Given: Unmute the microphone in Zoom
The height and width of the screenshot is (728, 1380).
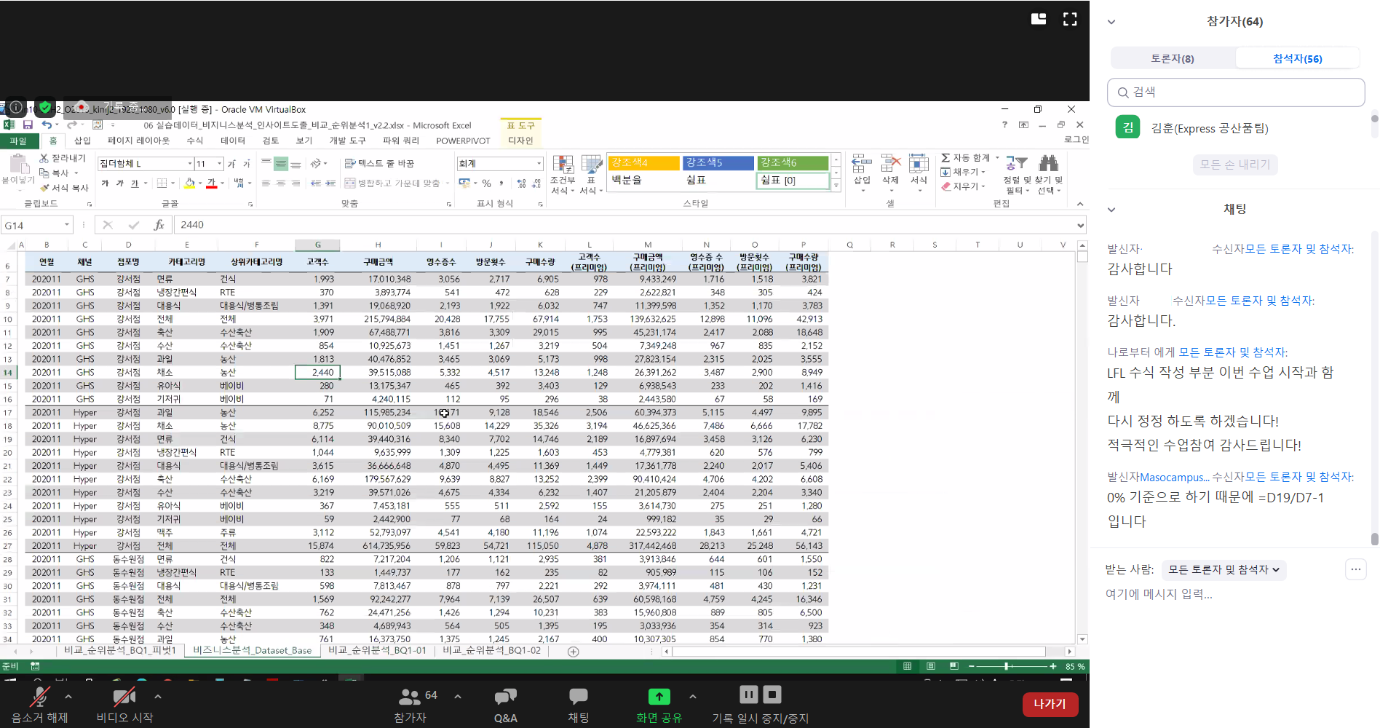Looking at the screenshot, I should pos(39,698).
